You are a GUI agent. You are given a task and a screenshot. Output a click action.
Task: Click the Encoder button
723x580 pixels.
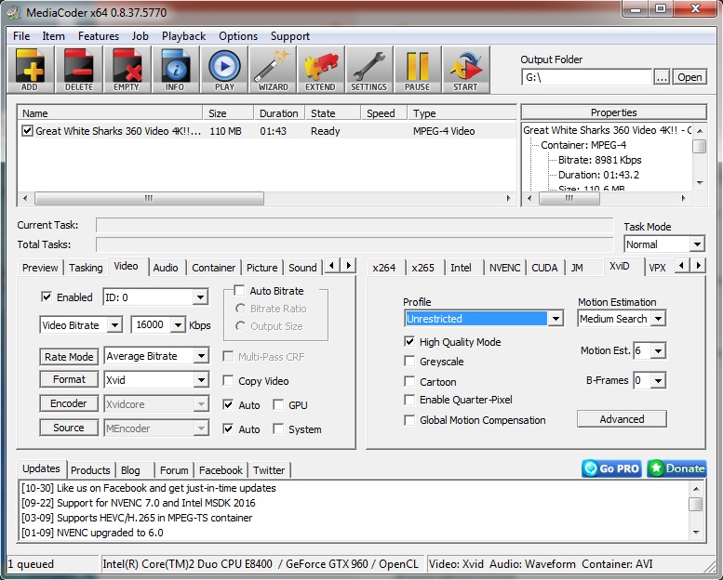[x=69, y=403]
